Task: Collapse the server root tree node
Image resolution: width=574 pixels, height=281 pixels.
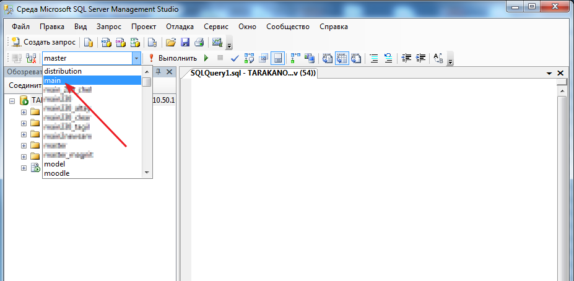Action: [x=12, y=100]
